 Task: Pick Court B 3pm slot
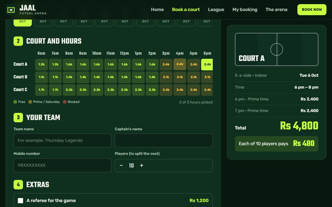tap(166, 77)
